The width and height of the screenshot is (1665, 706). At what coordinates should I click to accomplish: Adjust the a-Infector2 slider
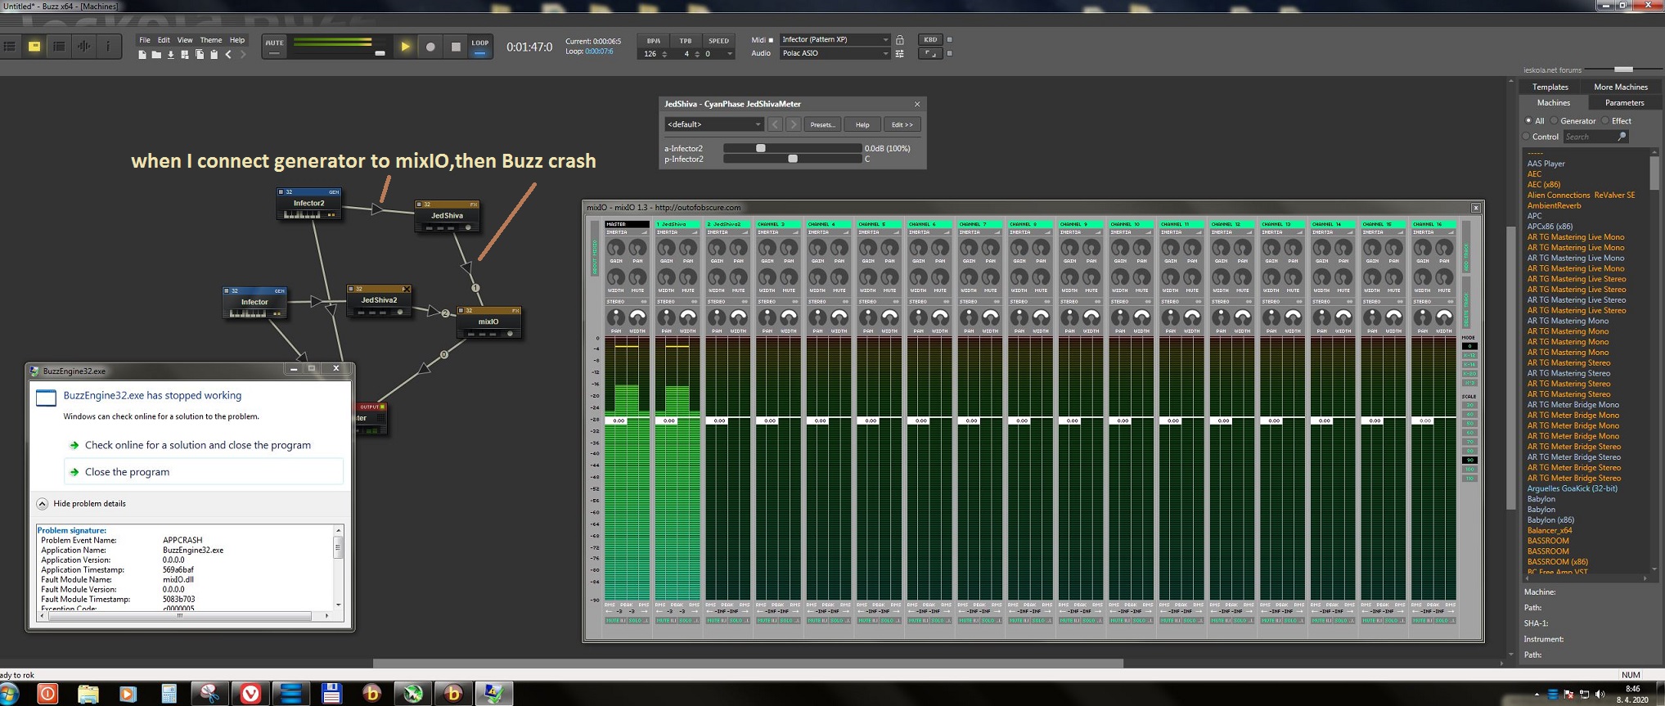(x=792, y=148)
